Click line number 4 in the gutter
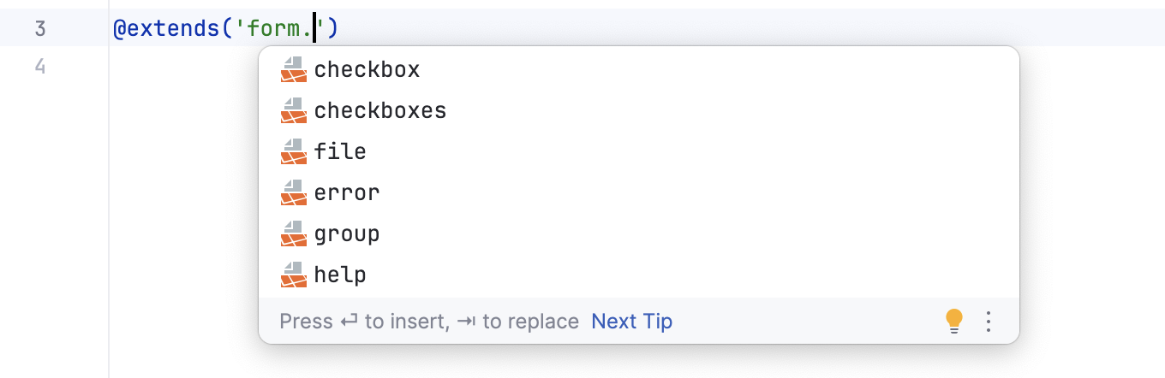Image resolution: width=1165 pixels, height=378 pixels. coord(40,66)
